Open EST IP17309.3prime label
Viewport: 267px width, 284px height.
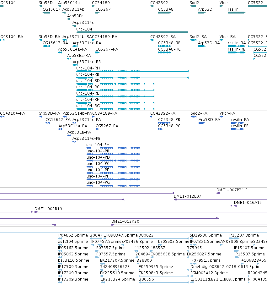[x=73, y=279]
